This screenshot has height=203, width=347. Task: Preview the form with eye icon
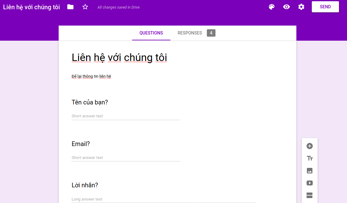pos(286,7)
